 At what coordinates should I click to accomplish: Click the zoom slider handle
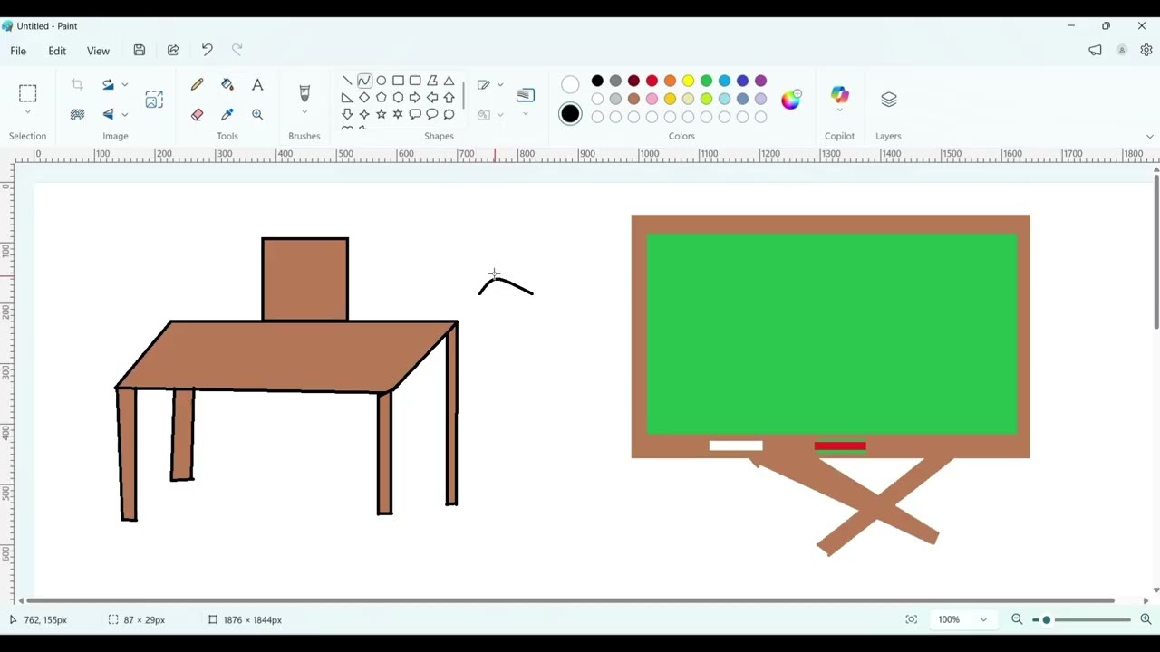point(1047,619)
